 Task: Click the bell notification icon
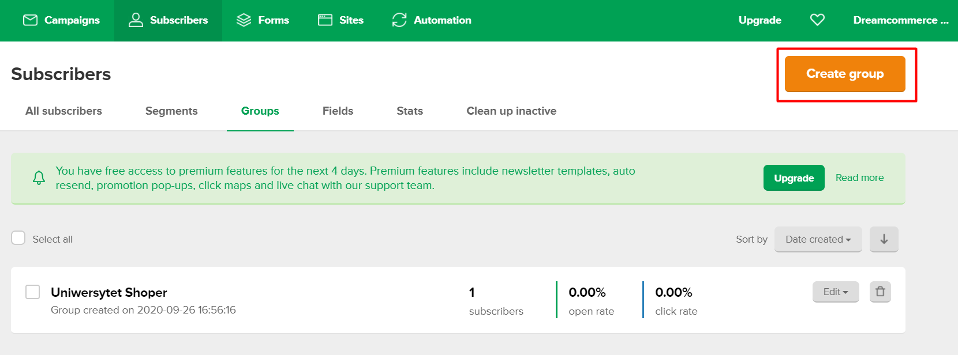click(x=39, y=178)
